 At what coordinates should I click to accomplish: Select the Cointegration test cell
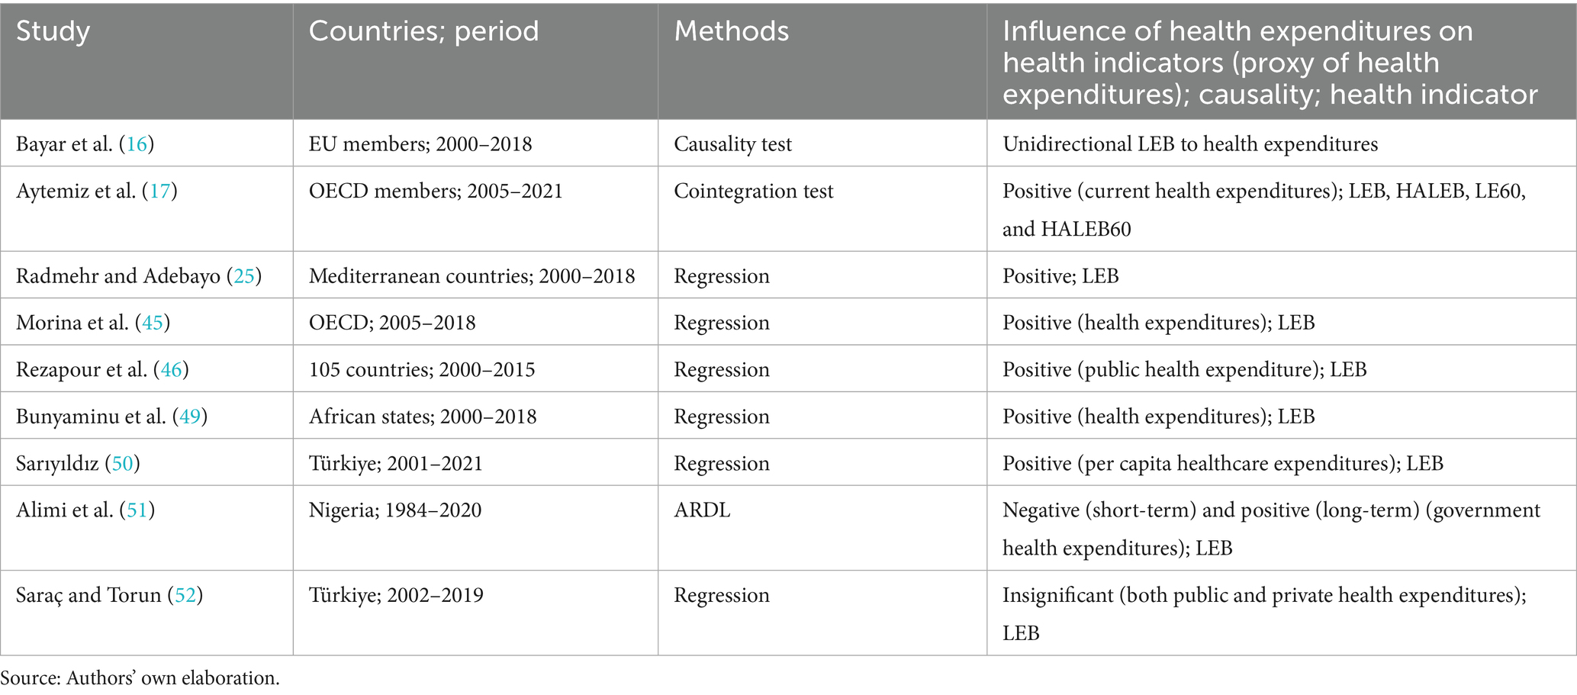click(x=753, y=191)
